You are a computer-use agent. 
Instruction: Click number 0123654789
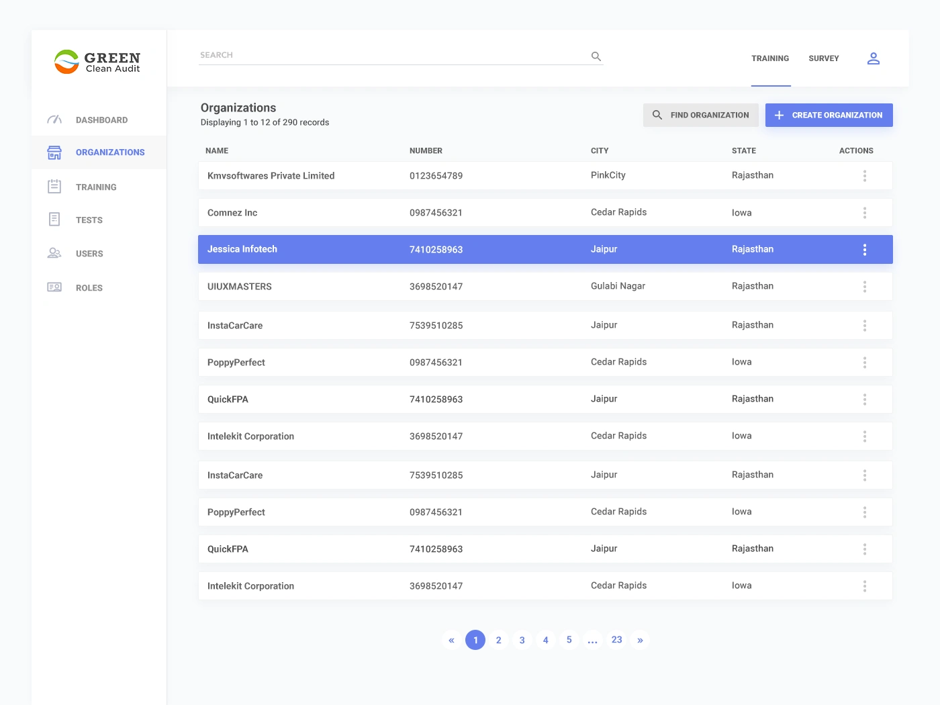click(x=436, y=176)
